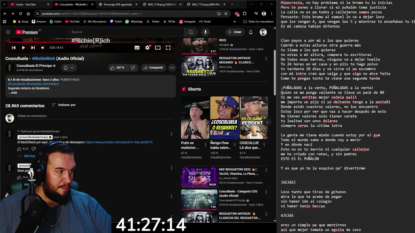The image size is (415, 233).
Task: Go back in browser history
Action: [x=5, y=14]
